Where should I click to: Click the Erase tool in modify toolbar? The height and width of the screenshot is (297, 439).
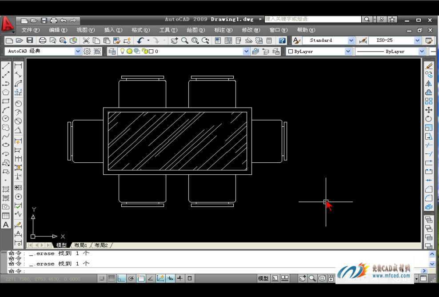point(429,66)
